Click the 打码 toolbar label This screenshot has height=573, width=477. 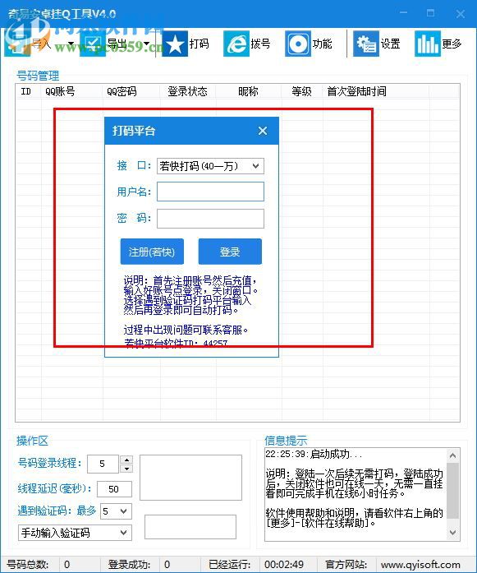tap(200, 44)
